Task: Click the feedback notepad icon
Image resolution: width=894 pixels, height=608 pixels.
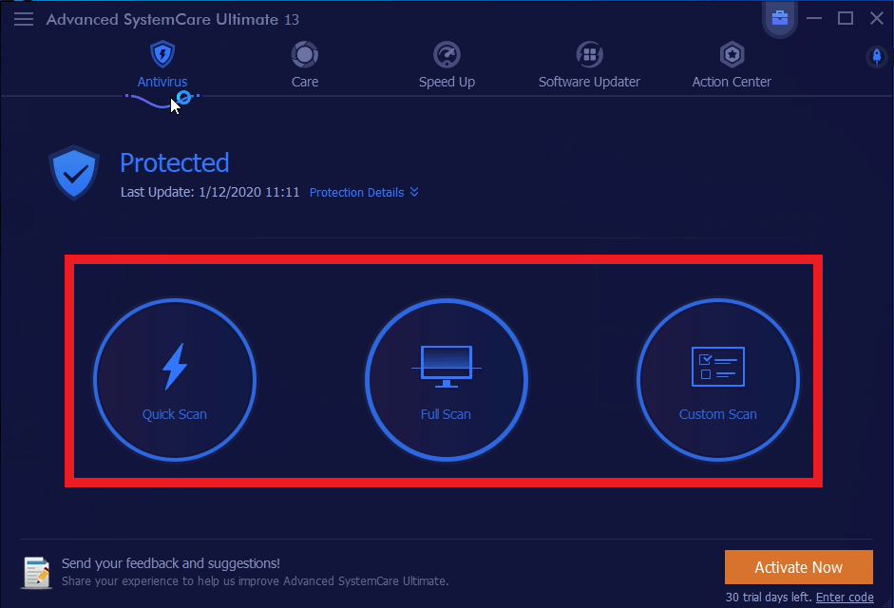Action: tap(36, 572)
